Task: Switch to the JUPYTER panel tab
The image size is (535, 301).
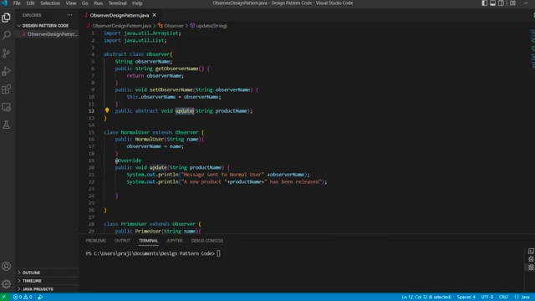Action: pos(175,241)
